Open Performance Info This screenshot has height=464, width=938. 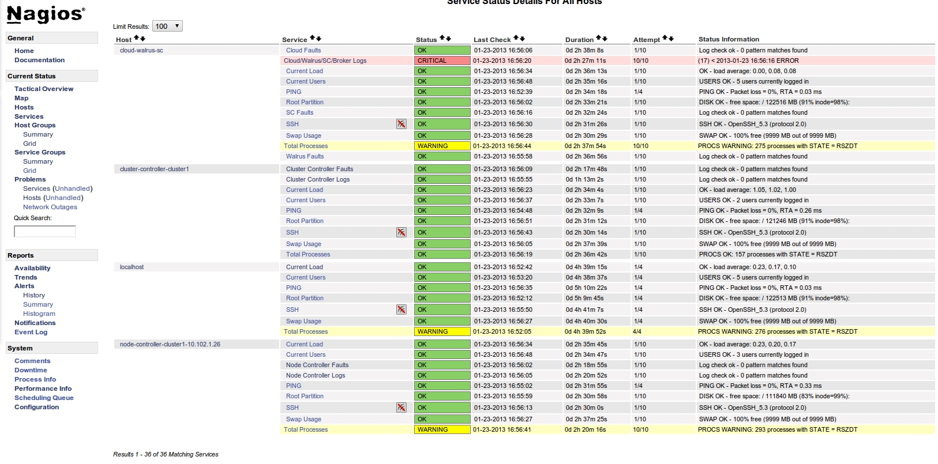(x=43, y=388)
